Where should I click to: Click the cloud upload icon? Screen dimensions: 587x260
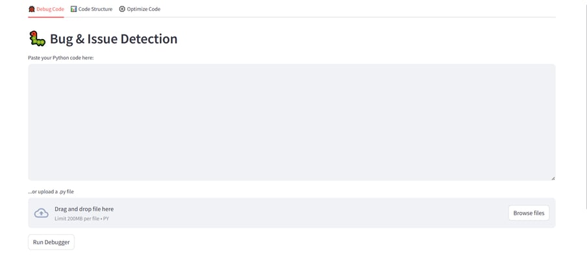[41, 213]
